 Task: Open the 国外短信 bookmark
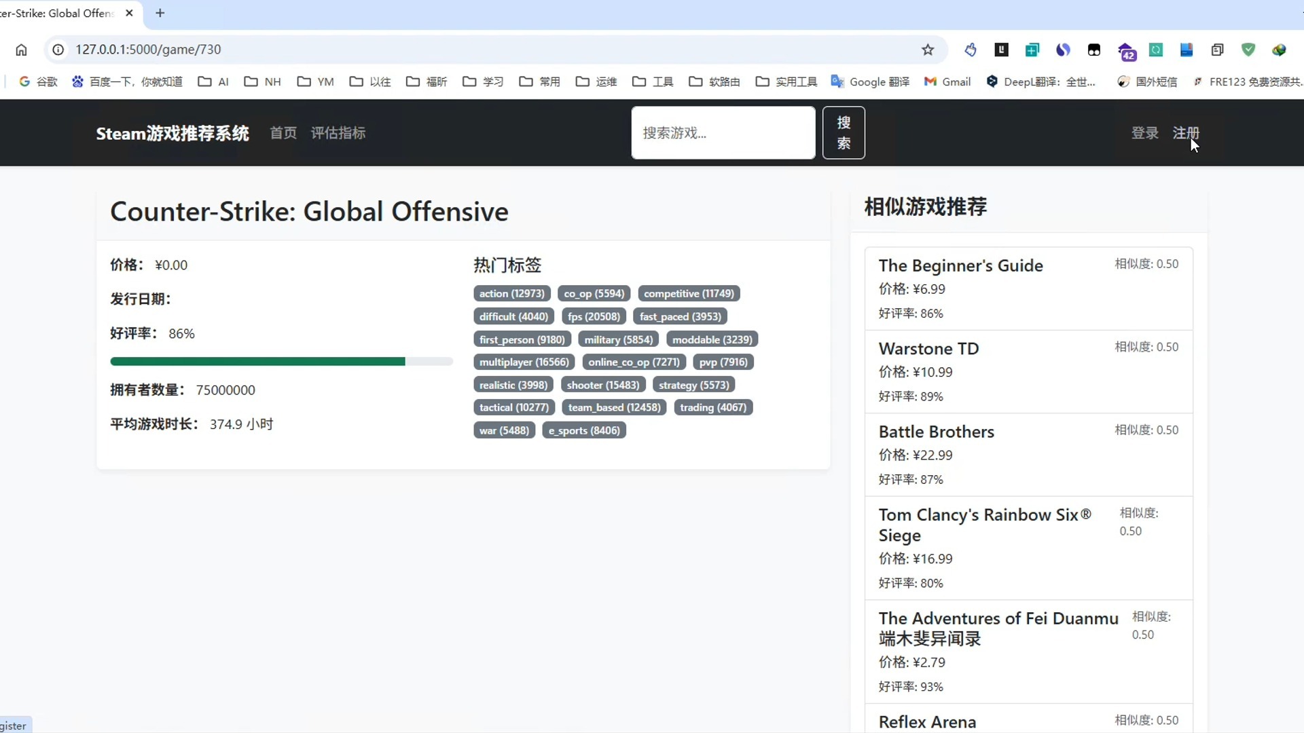(1148, 81)
